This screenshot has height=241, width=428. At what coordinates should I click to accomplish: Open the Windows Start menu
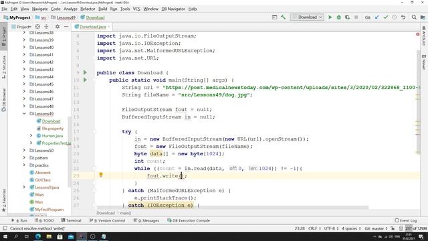tap(5, 236)
